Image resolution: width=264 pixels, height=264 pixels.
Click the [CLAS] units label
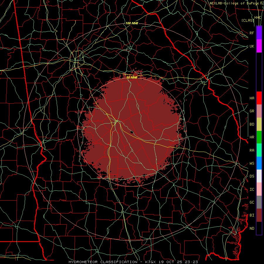(x=248, y=20)
